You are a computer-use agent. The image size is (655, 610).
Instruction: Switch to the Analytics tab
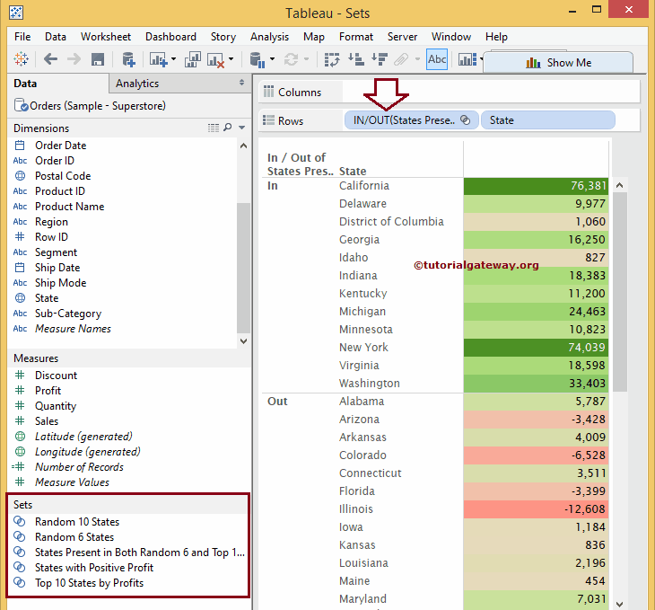click(x=137, y=84)
